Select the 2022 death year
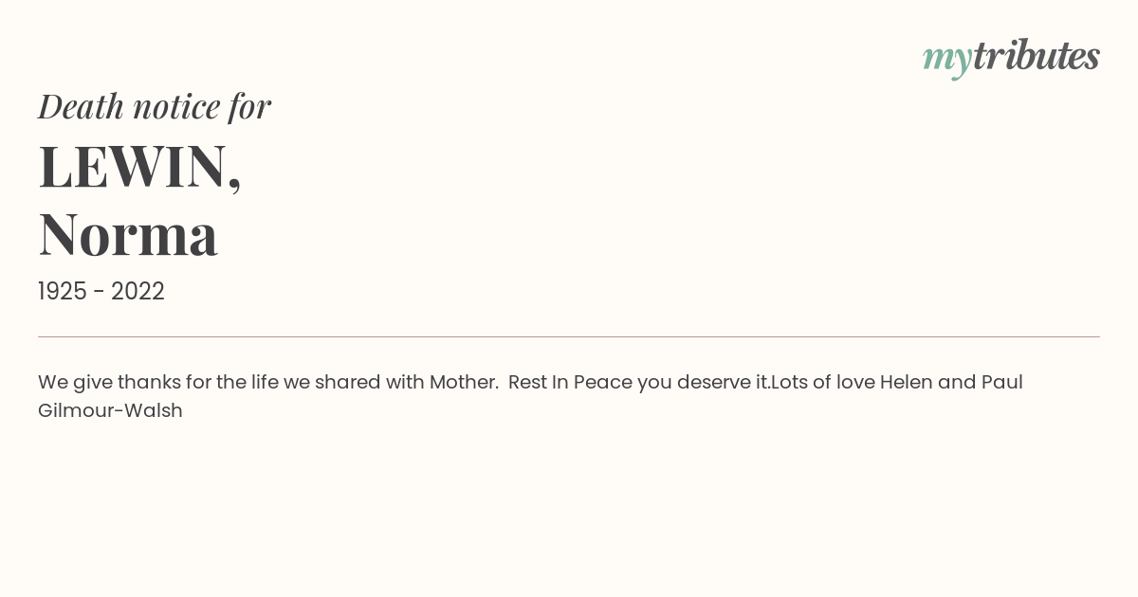The height and width of the screenshot is (597, 1138). point(138,292)
